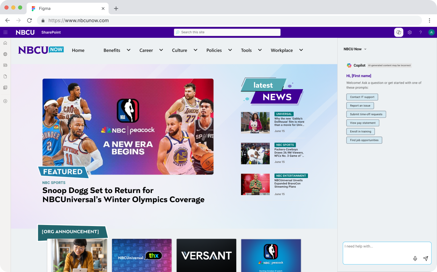Click the Gabby's Dollhouse article thumbnail

(255, 123)
